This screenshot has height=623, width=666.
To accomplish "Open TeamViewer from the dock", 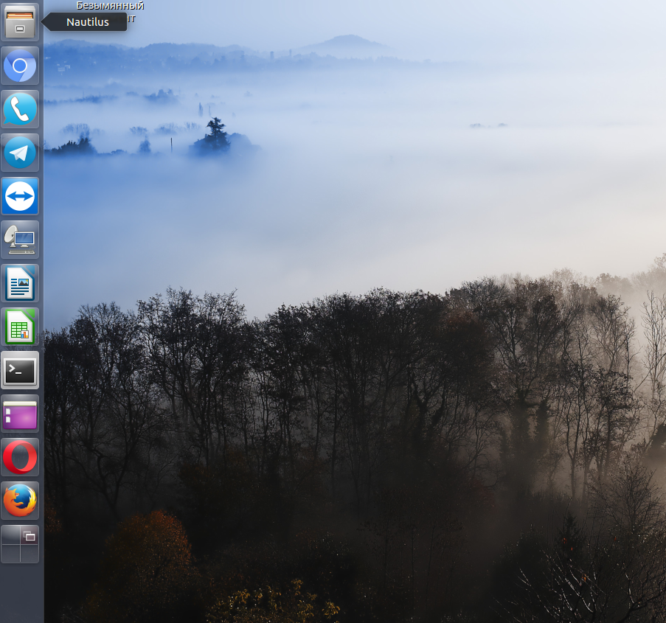I will tap(20, 196).
